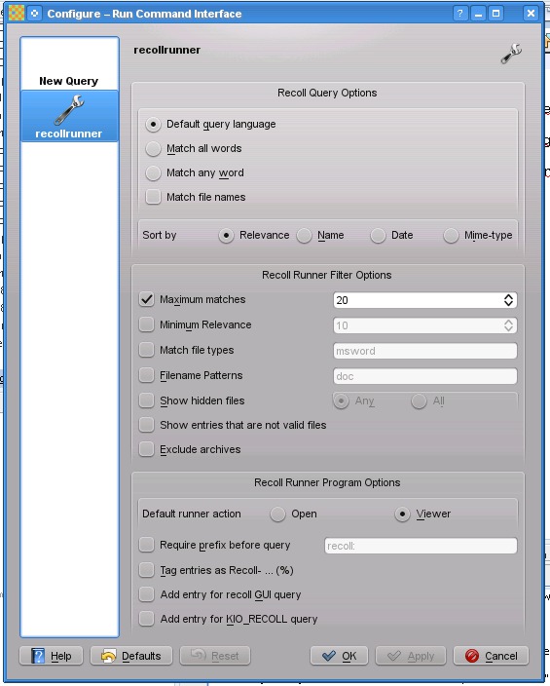Enable Match file names checkbox
This screenshot has height=686, width=550.
(x=153, y=197)
